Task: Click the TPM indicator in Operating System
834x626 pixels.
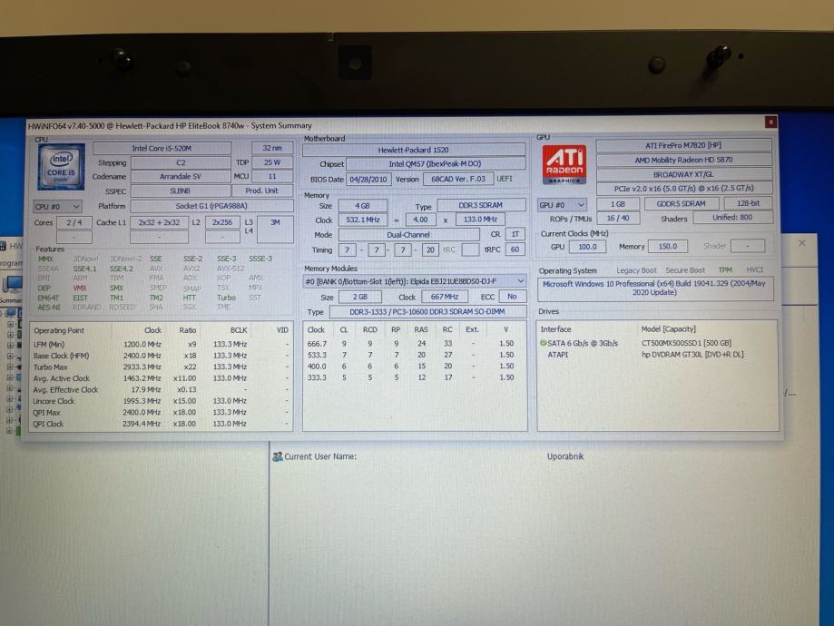Action: pyautogui.click(x=724, y=270)
